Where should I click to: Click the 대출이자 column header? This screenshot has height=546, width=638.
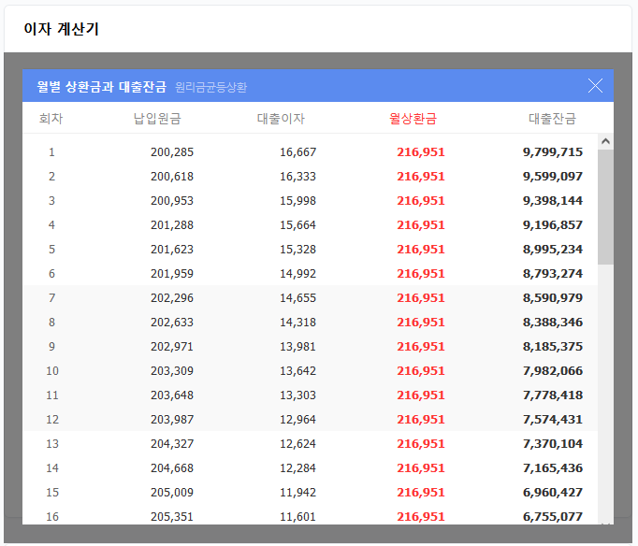pos(281,119)
